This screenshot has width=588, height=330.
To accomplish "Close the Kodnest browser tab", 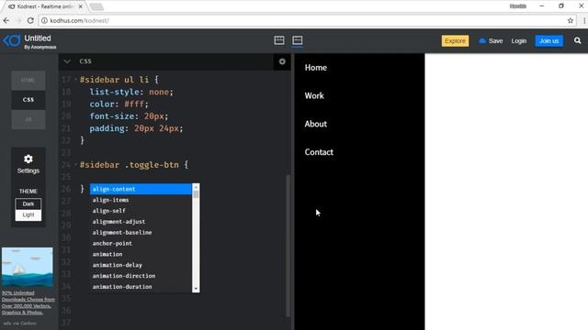I will pyautogui.click(x=80, y=6).
